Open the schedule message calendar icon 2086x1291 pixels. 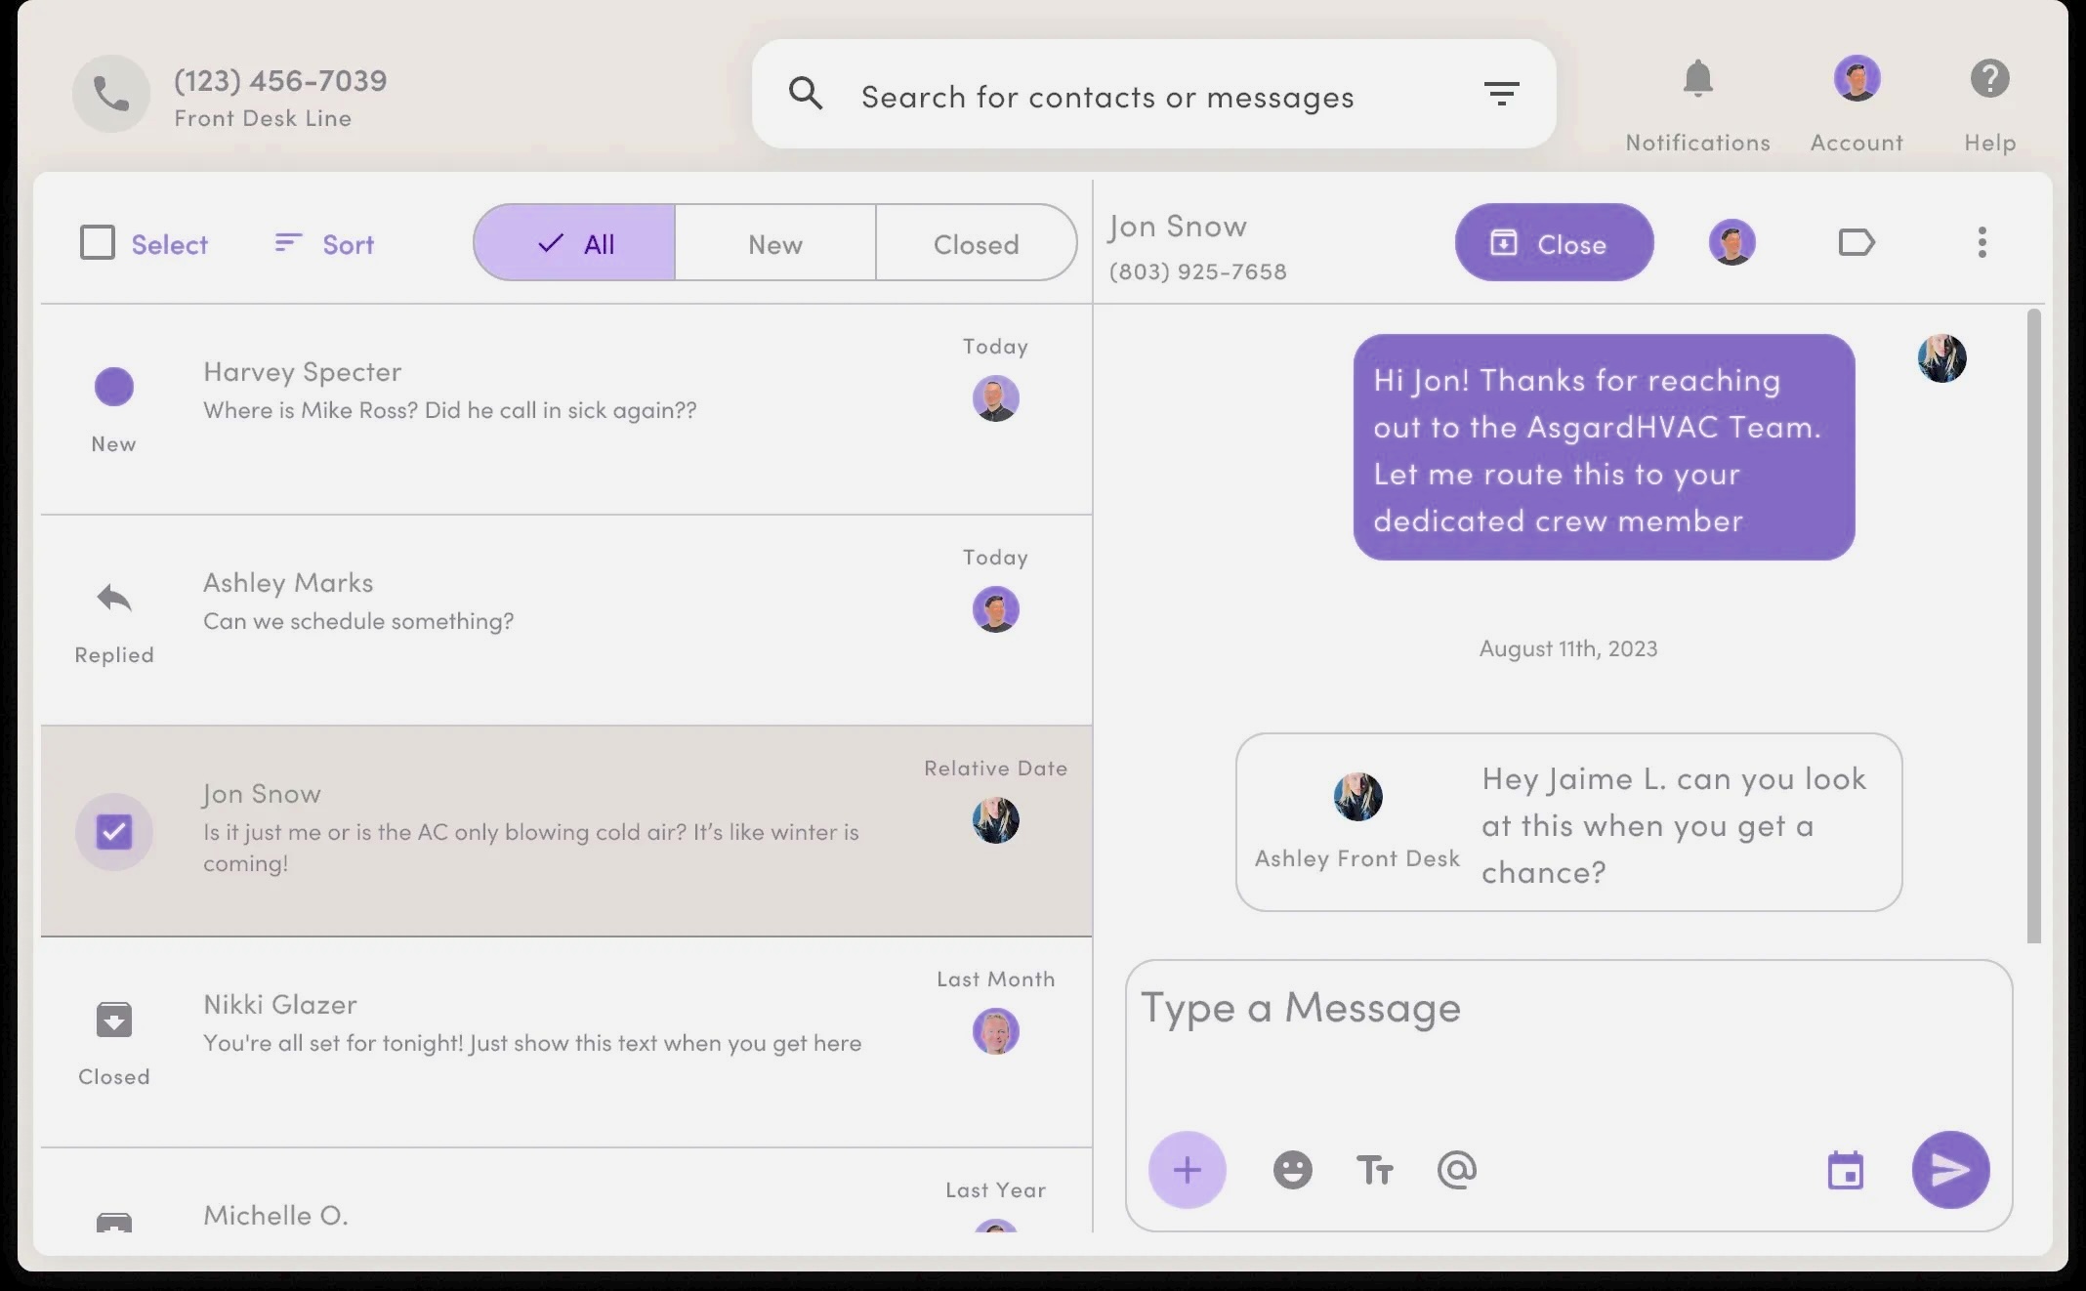1846,1169
